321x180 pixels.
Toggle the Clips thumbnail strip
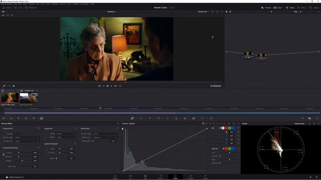(278, 7)
